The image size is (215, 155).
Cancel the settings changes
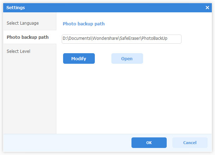(x=190, y=143)
